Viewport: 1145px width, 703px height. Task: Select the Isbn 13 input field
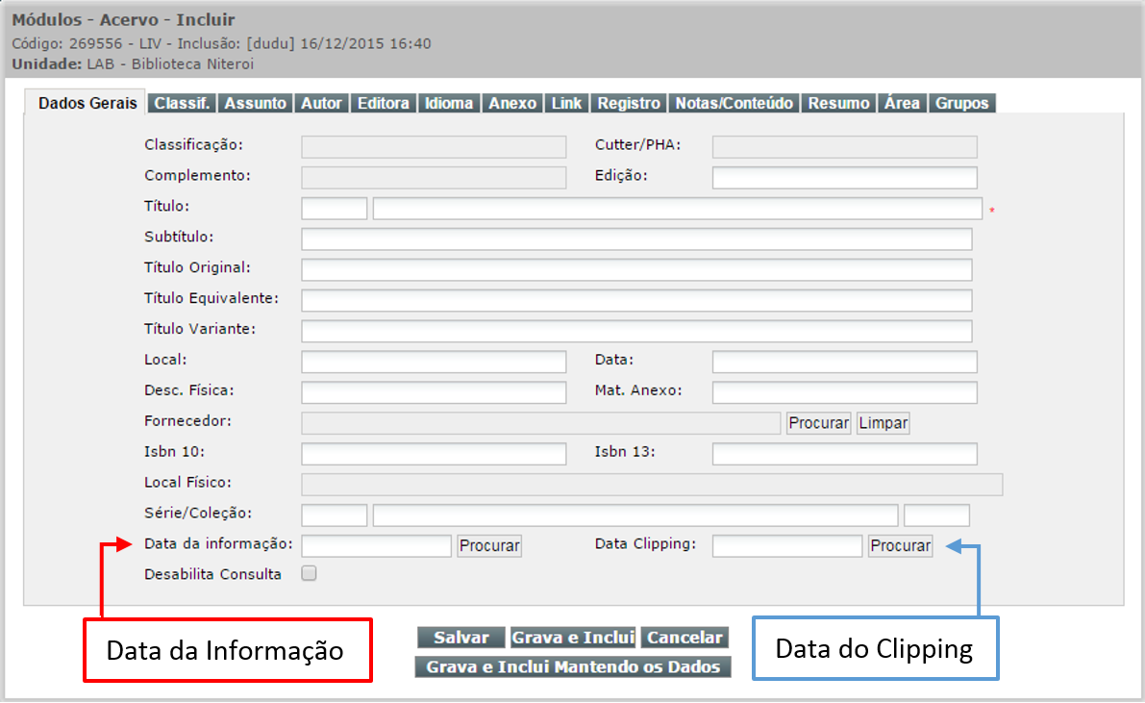click(844, 454)
